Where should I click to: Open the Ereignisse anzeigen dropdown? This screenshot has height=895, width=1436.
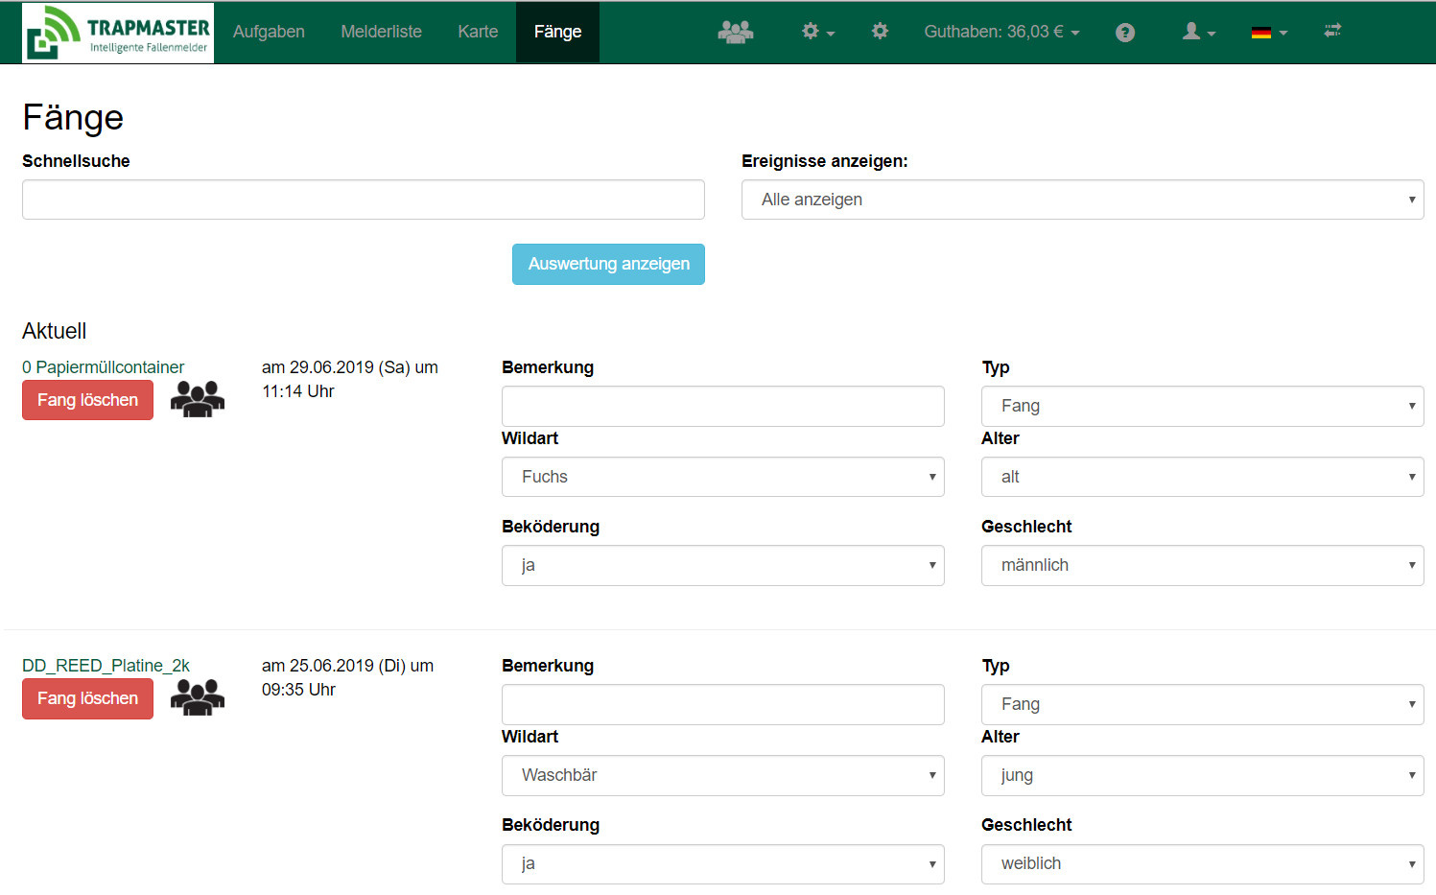[1082, 200]
